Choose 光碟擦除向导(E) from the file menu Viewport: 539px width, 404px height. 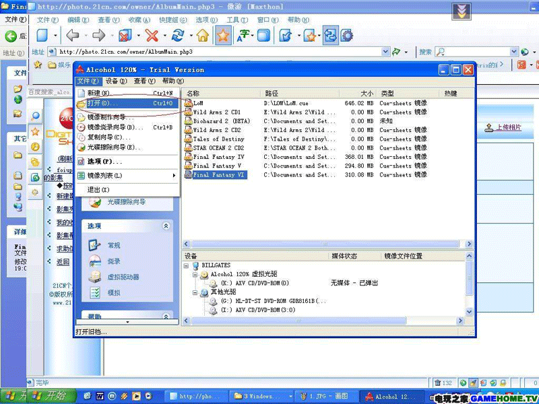click(127, 147)
